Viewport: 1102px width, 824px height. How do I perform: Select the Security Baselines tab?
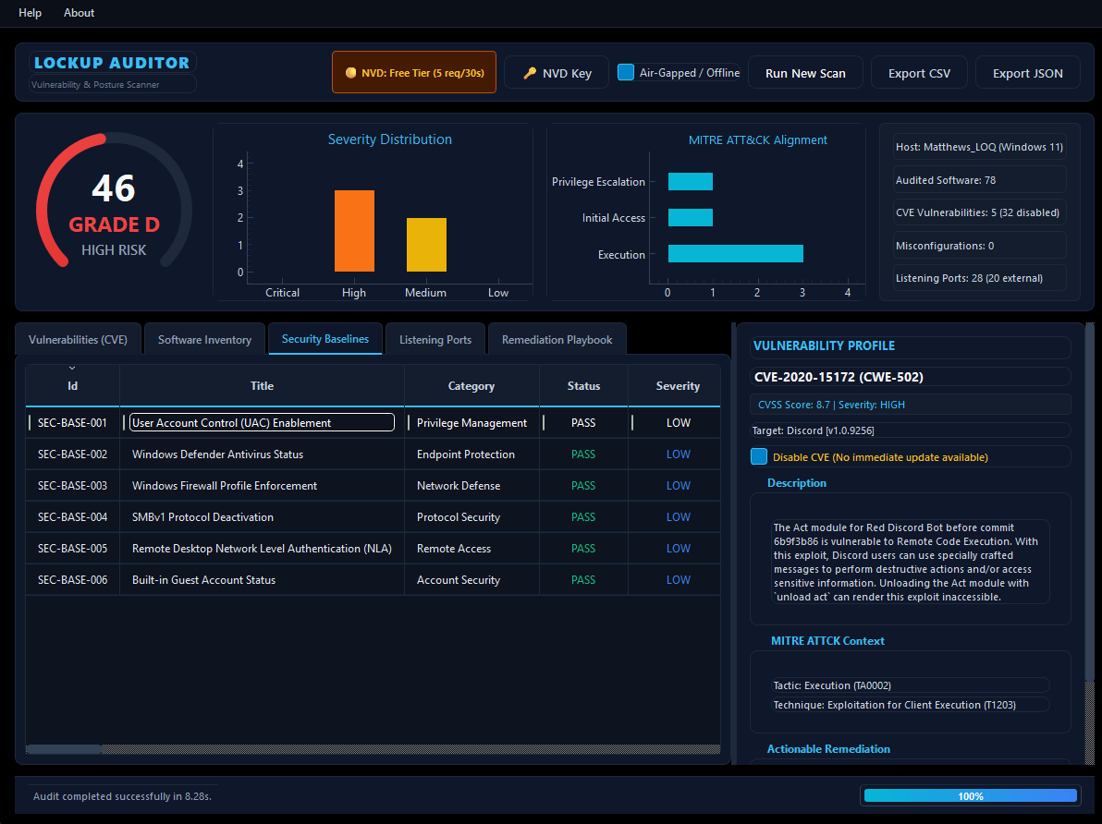coord(325,339)
